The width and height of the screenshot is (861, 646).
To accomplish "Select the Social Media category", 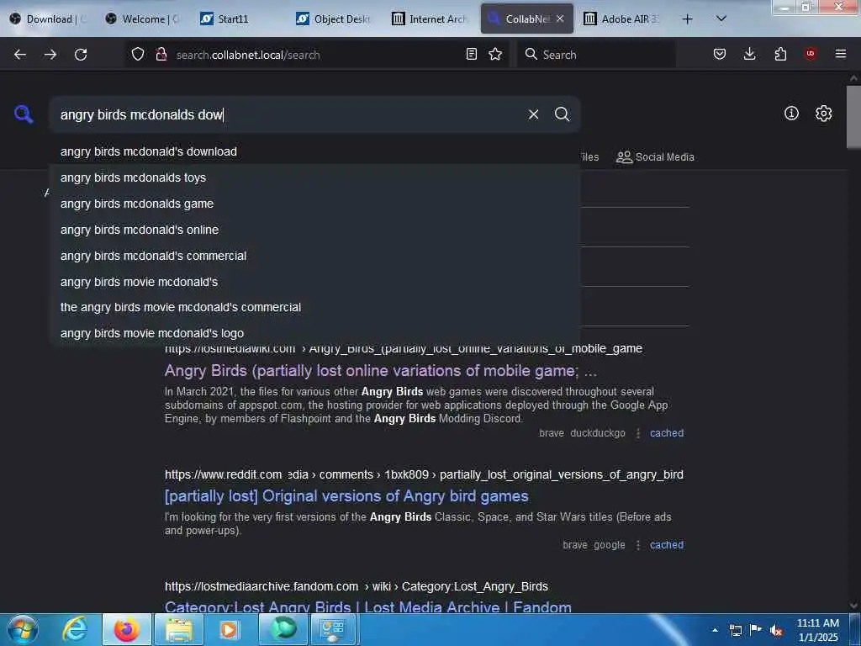I will tap(655, 157).
